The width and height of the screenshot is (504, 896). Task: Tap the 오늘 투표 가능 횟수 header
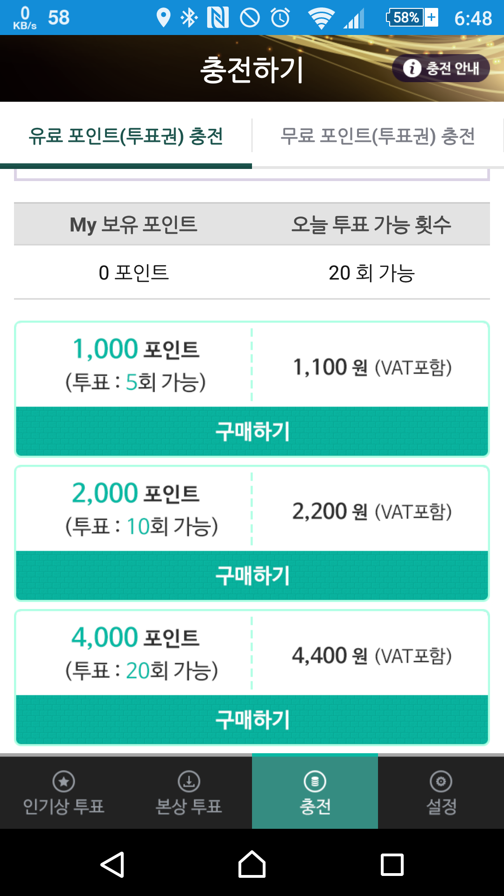[x=371, y=224]
